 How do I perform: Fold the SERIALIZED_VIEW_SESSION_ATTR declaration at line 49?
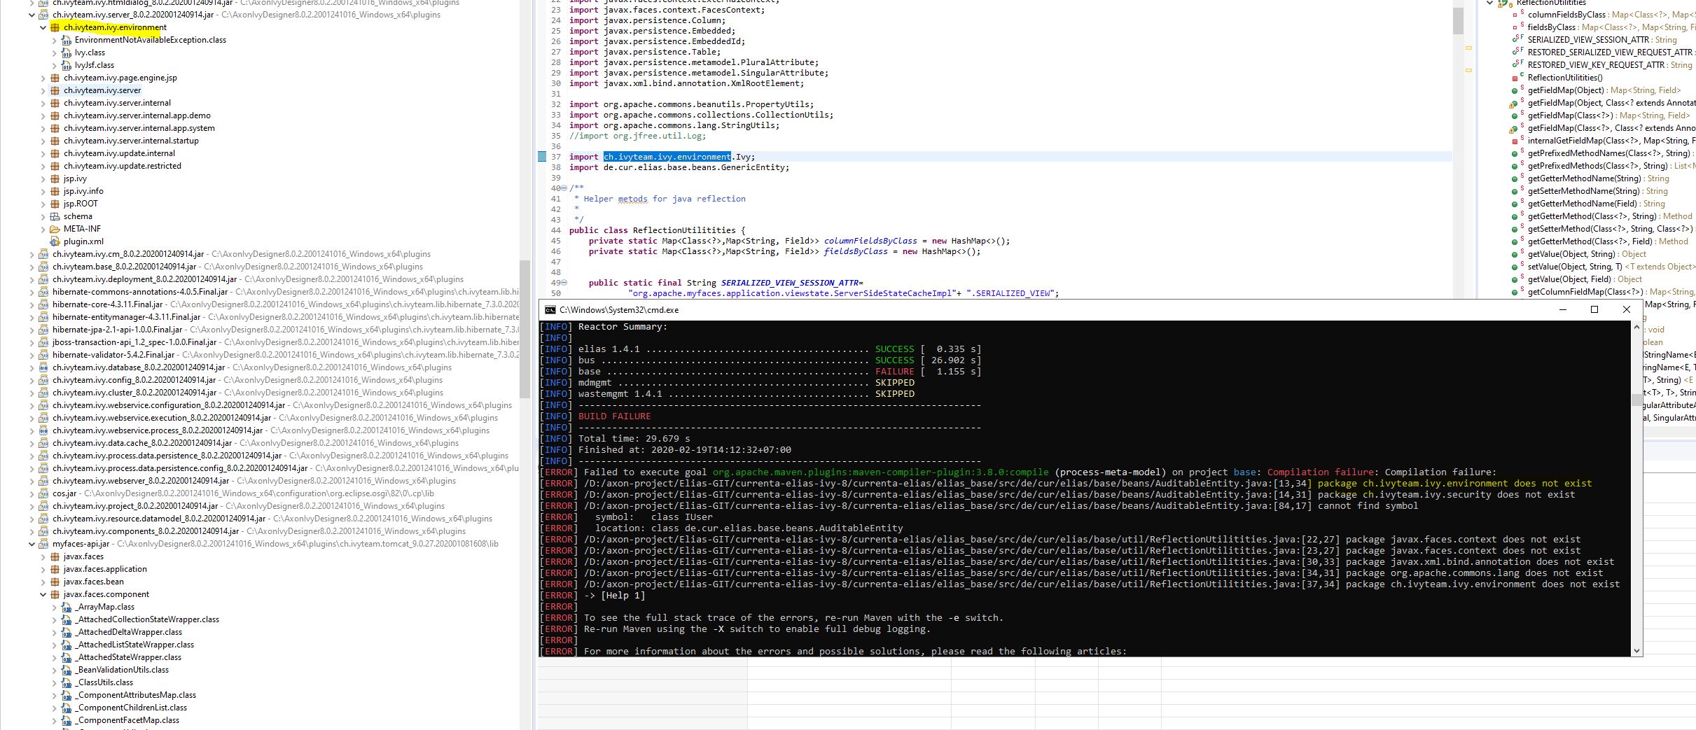click(564, 283)
